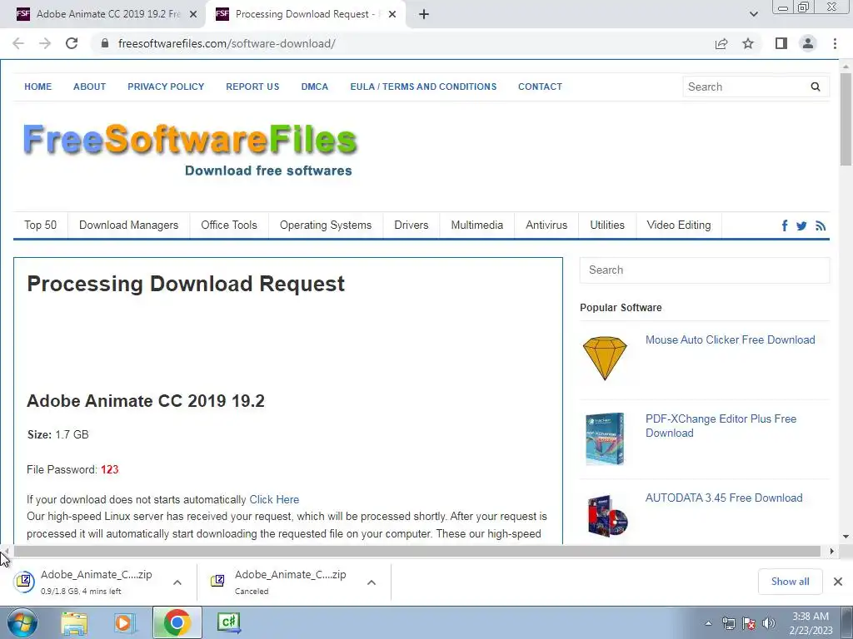Open the Chrome profile avatar
The width and height of the screenshot is (853, 639).
pyautogui.click(x=808, y=43)
